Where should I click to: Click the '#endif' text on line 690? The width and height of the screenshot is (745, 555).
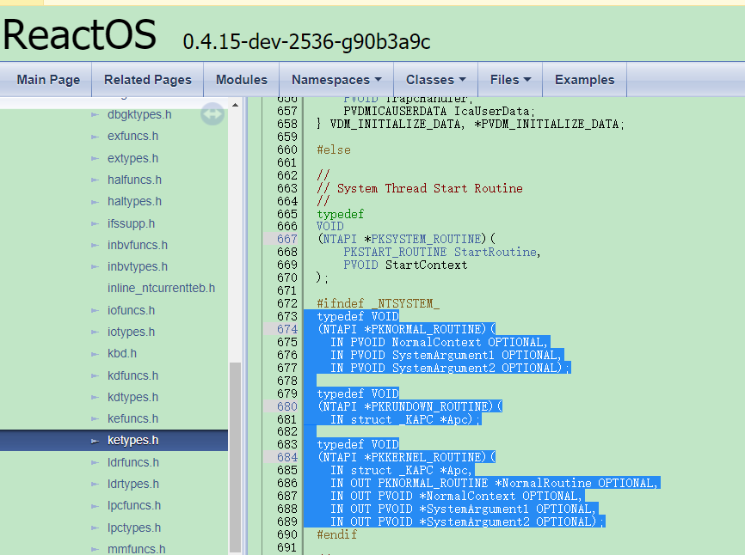337,534
